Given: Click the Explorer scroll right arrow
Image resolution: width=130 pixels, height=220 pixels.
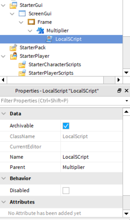Looking at the screenshot, I should pos(119,80).
